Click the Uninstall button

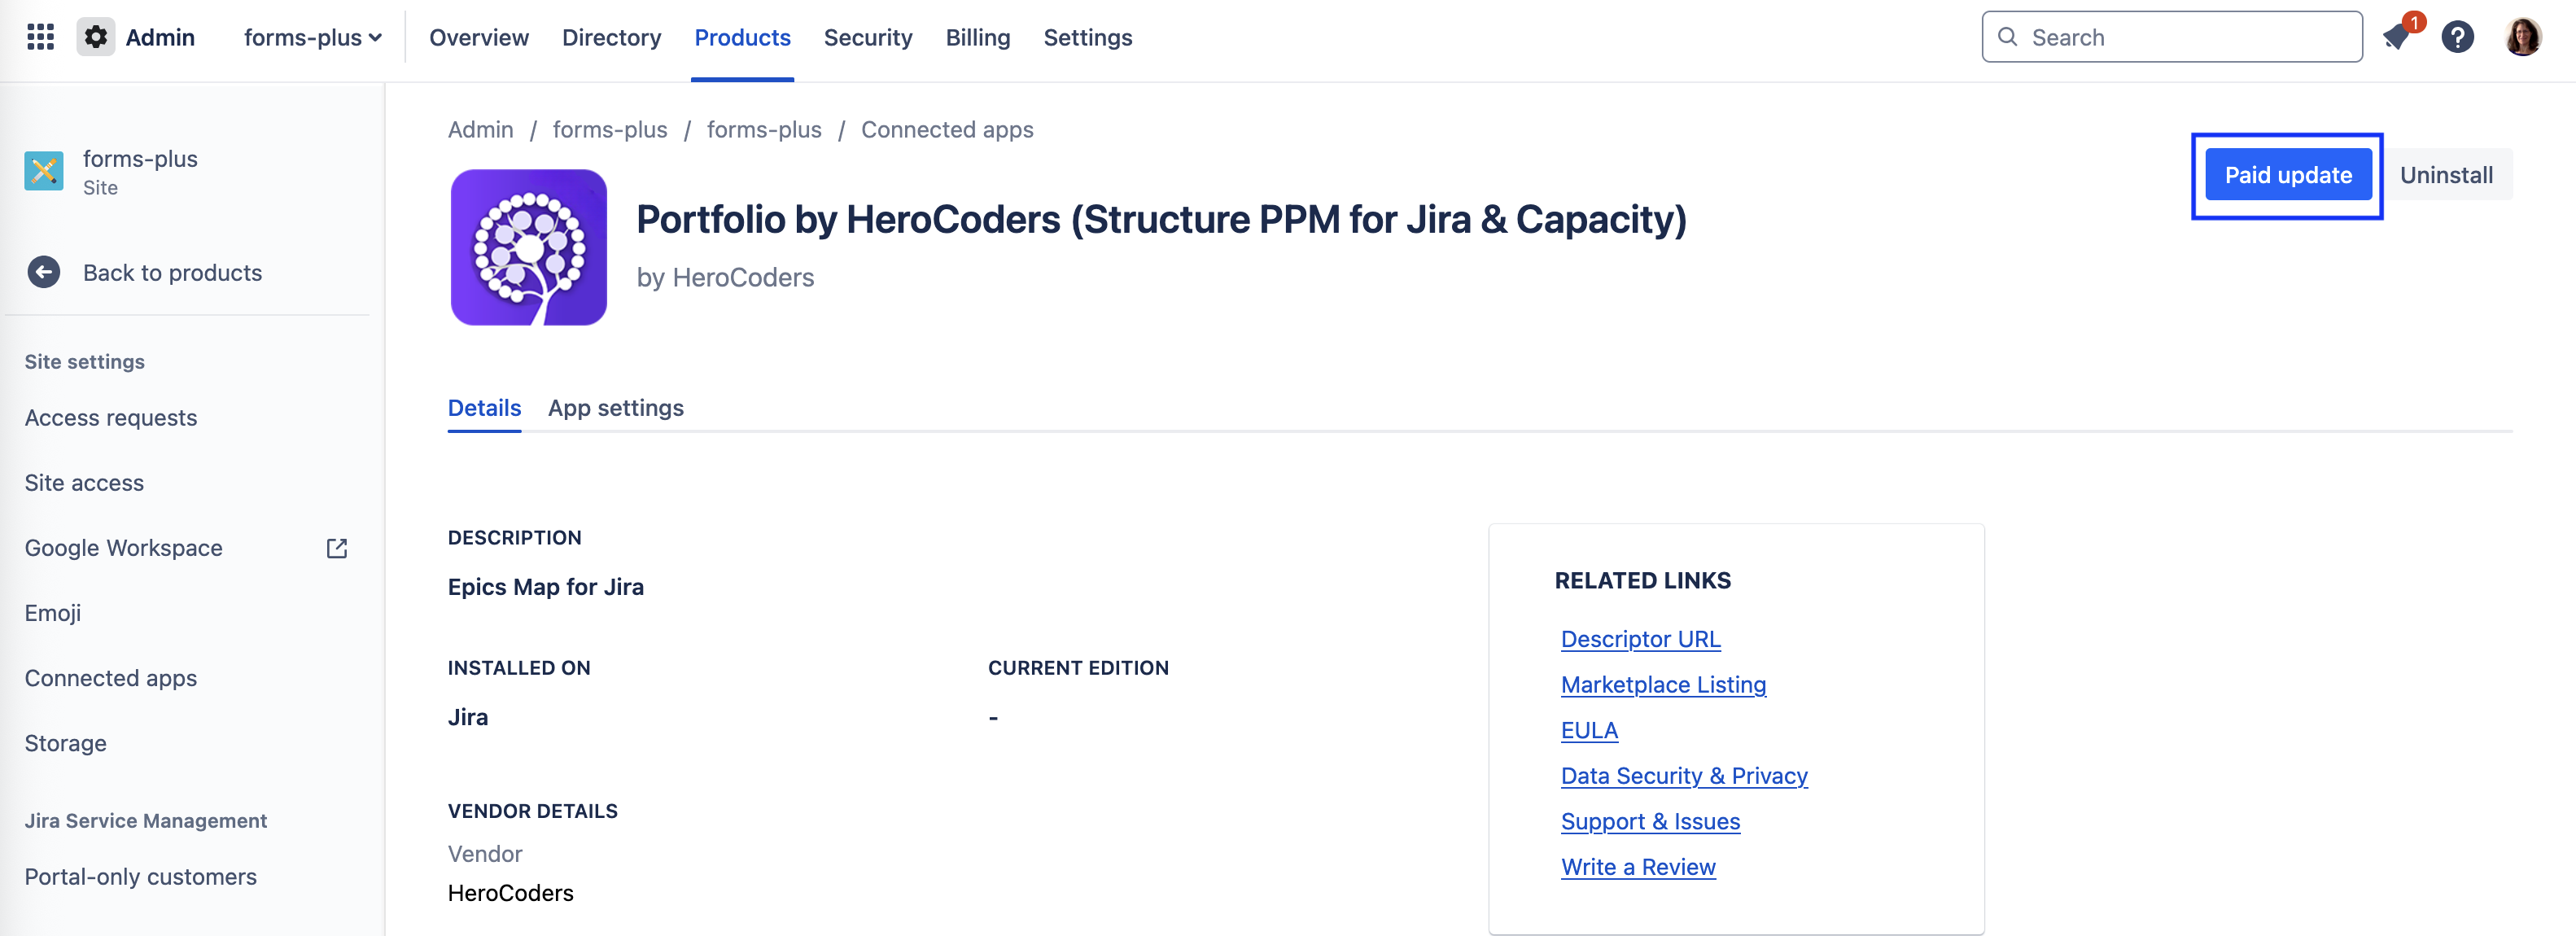(x=2445, y=175)
